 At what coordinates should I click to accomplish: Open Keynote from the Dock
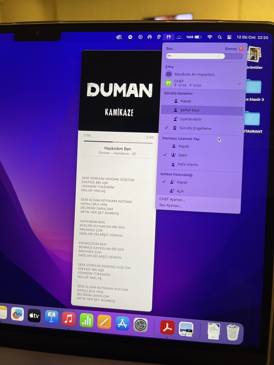[52, 317]
